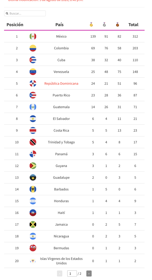The width and height of the screenshot is (152, 280).
Task: Click the silver medal column icon
Action: [104, 24]
